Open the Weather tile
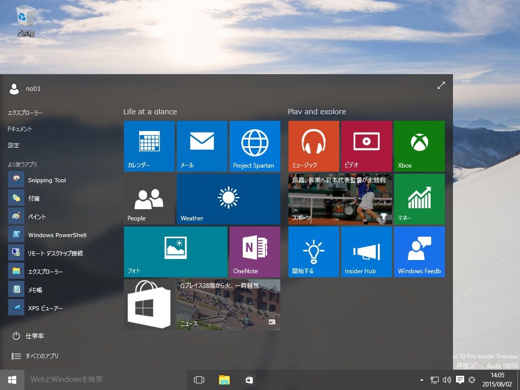The height and width of the screenshot is (390, 520). pos(229,199)
